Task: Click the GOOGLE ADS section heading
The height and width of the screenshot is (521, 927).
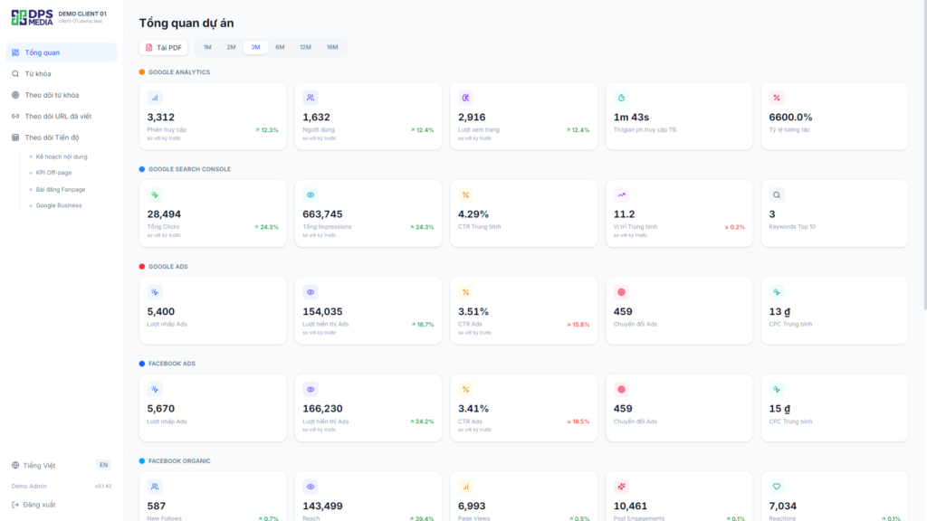Action: (167, 267)
